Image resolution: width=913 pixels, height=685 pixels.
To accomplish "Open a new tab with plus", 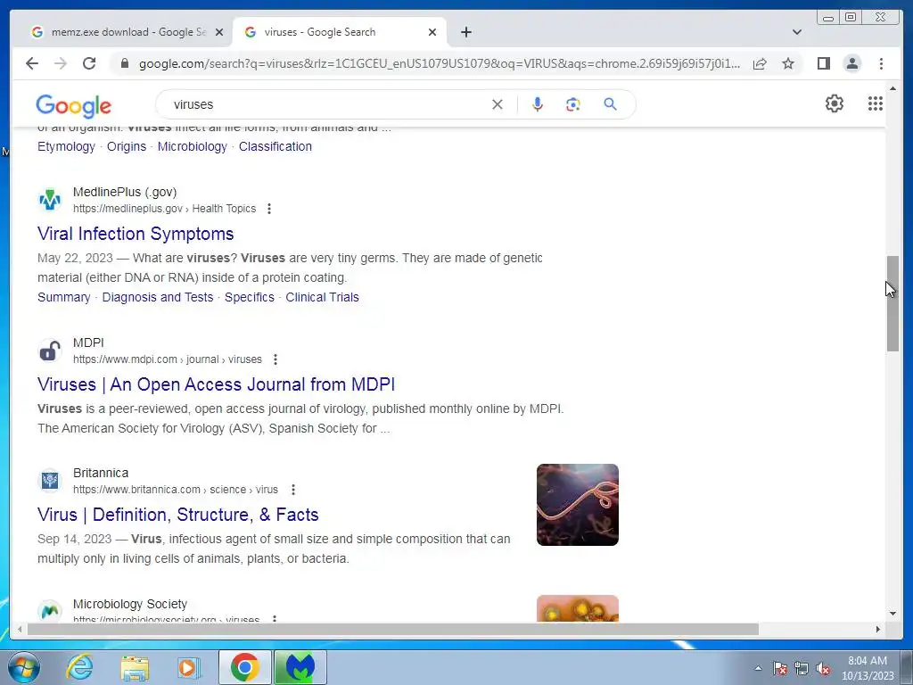I will click(x=465, y=32).
